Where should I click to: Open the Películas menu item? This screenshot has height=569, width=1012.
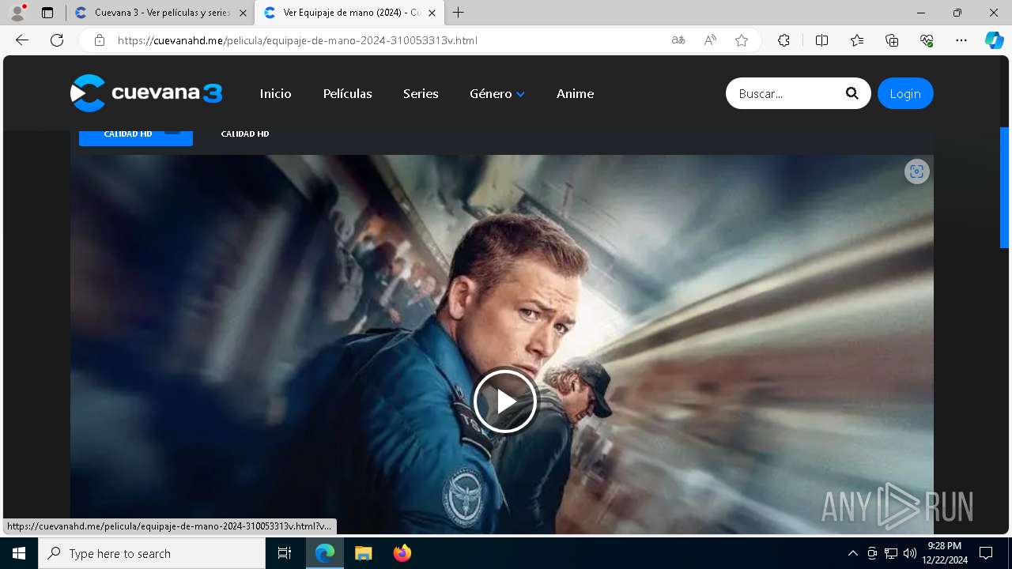[347, 93]
